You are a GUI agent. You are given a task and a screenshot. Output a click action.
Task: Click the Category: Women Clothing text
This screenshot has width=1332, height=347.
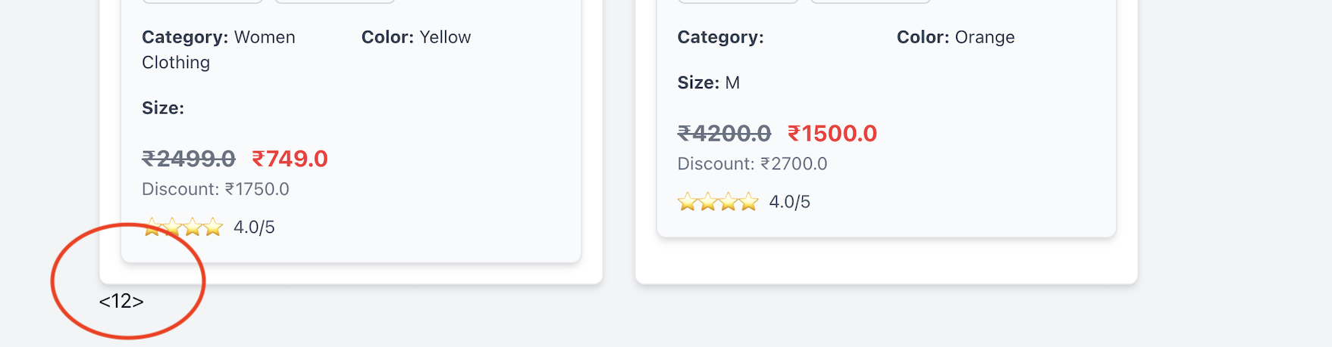pyautogui.click(x=218, y=49)
